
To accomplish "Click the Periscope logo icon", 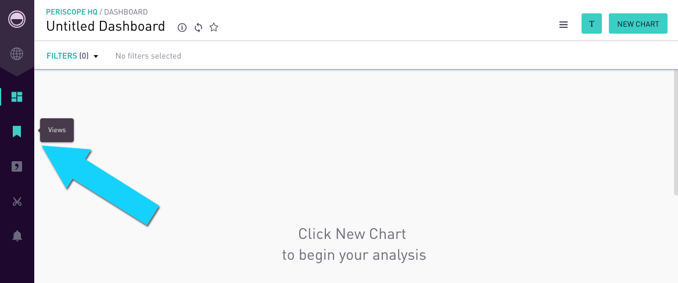I will (x=17, y=19).
